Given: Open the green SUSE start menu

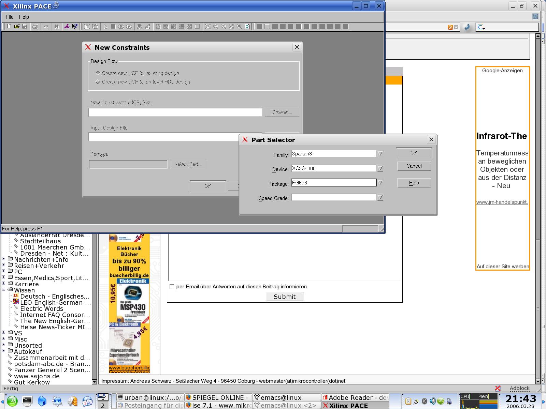Looking at the screenshot, I should click(12, 401).
